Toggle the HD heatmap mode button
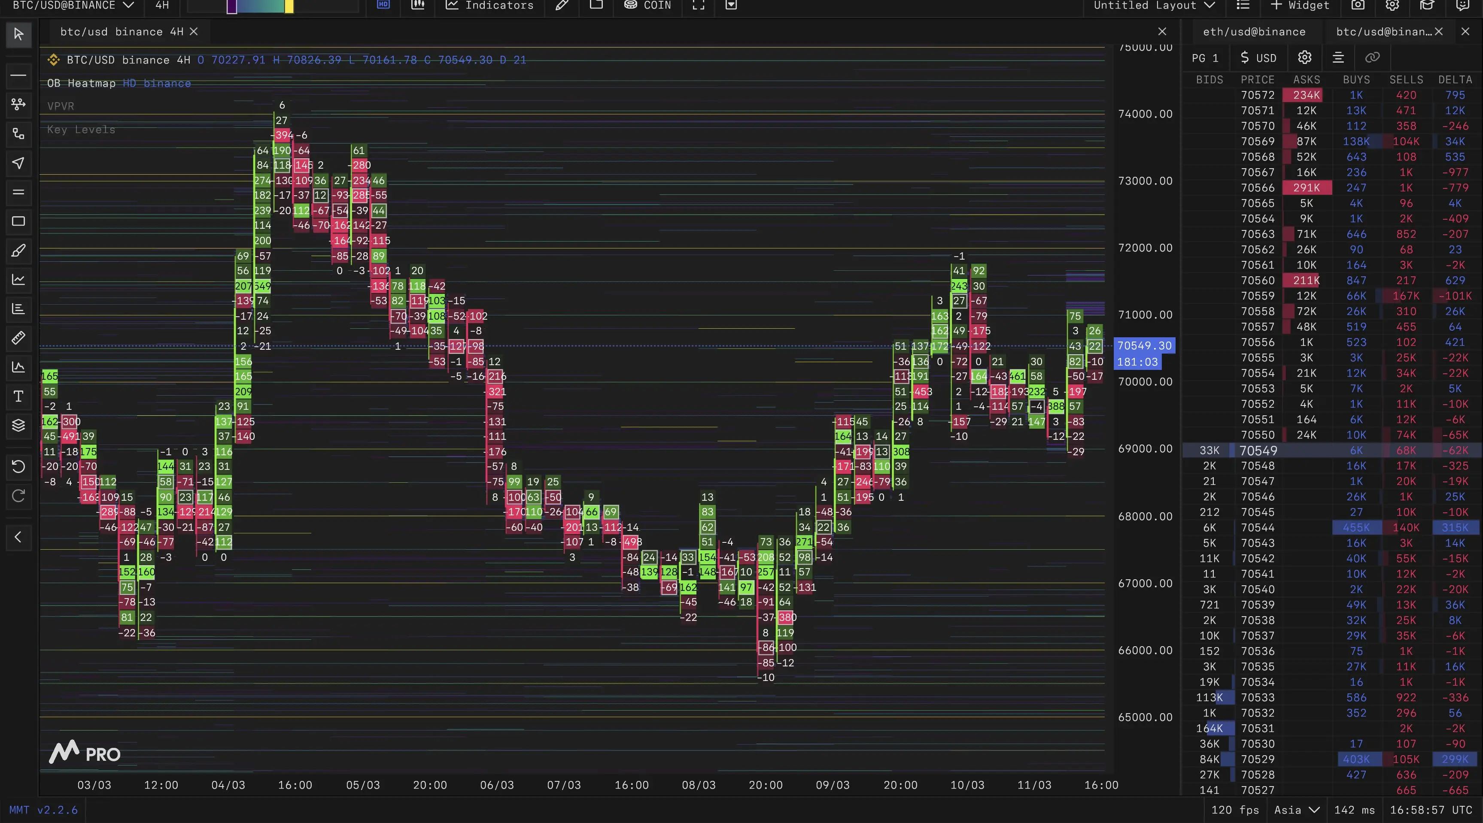This screenshot has width=1483, height=823. click(383, 5)
